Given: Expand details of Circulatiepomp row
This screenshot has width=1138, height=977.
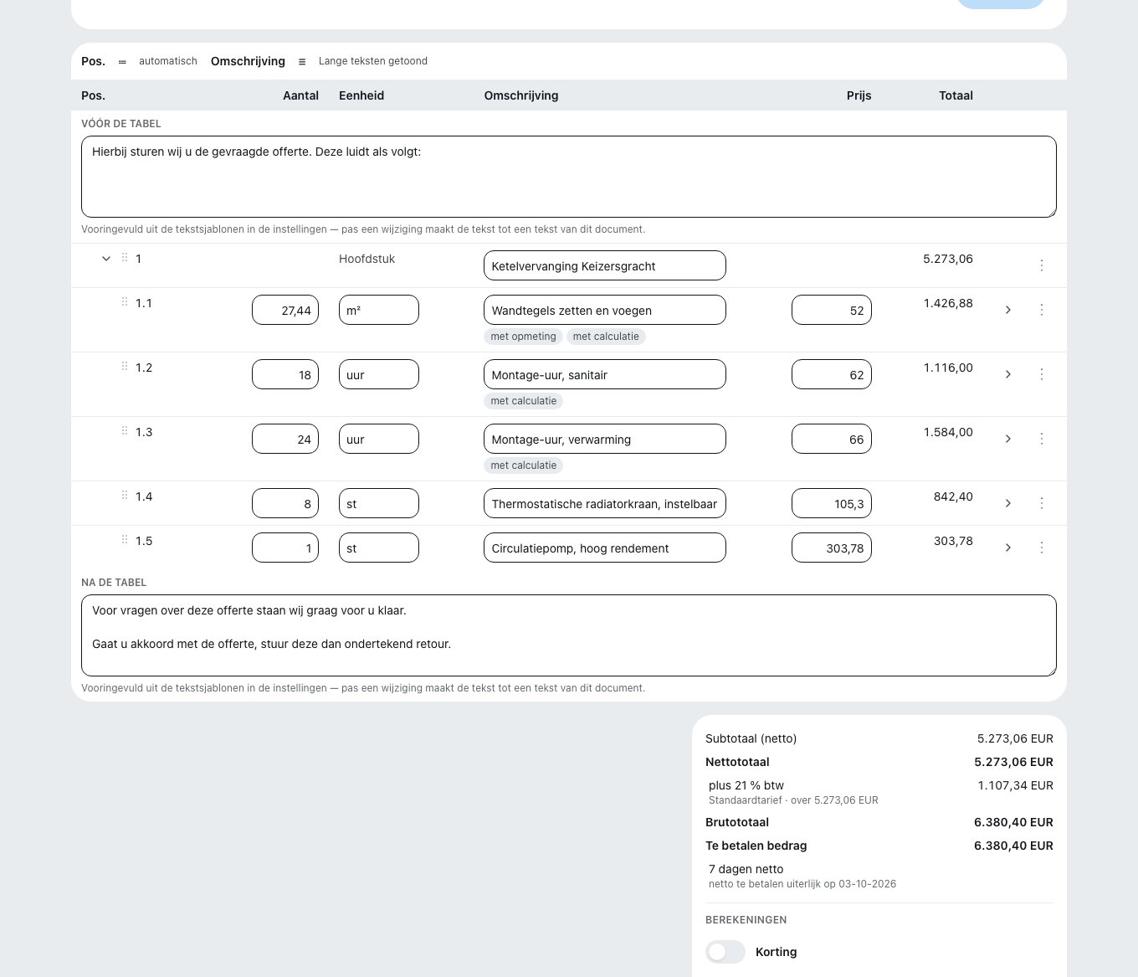Looking at the screenshot, I should pyautogui.click(x=1008, y=548).
